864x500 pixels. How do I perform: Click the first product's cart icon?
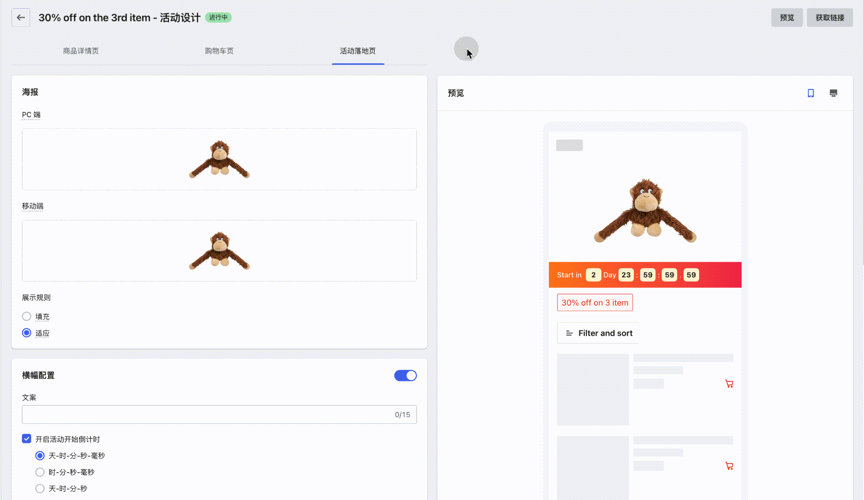[x=729, y=384]
